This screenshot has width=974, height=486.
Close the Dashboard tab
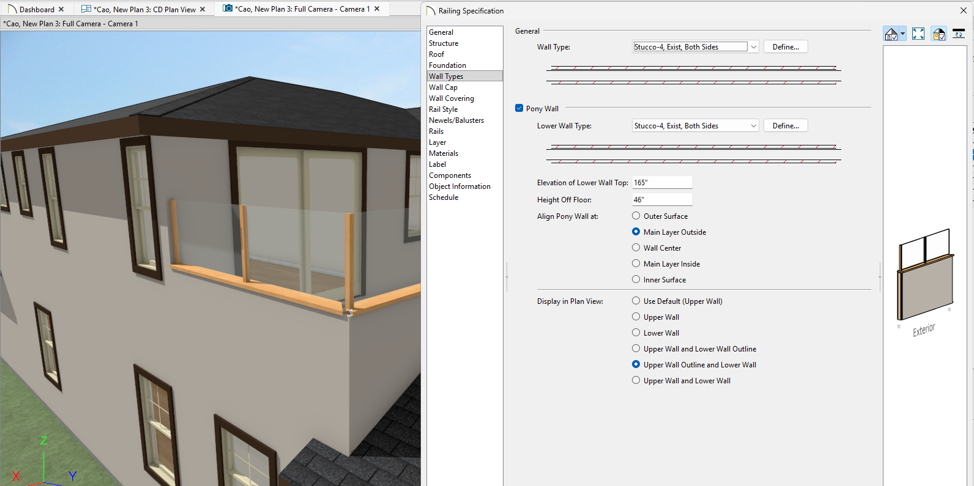[x=61, y=9]
